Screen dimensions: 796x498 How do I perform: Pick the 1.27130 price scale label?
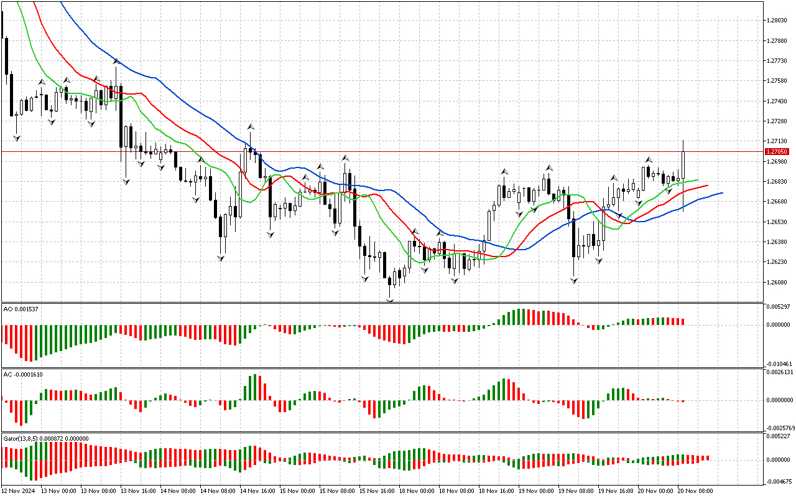click(778, 141)
